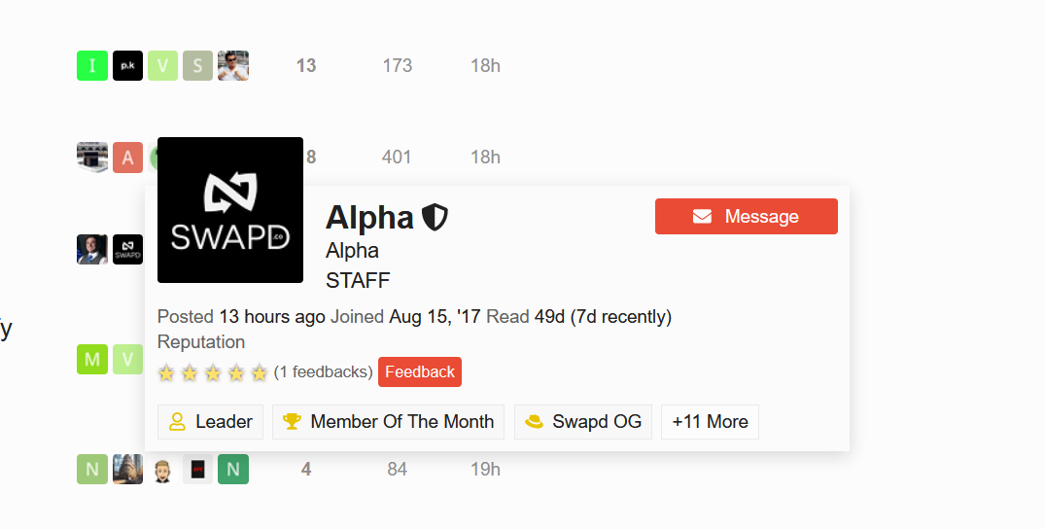Click the gray-green S avatar
This screenshot has height=529, width=1045.
(198, 65)
